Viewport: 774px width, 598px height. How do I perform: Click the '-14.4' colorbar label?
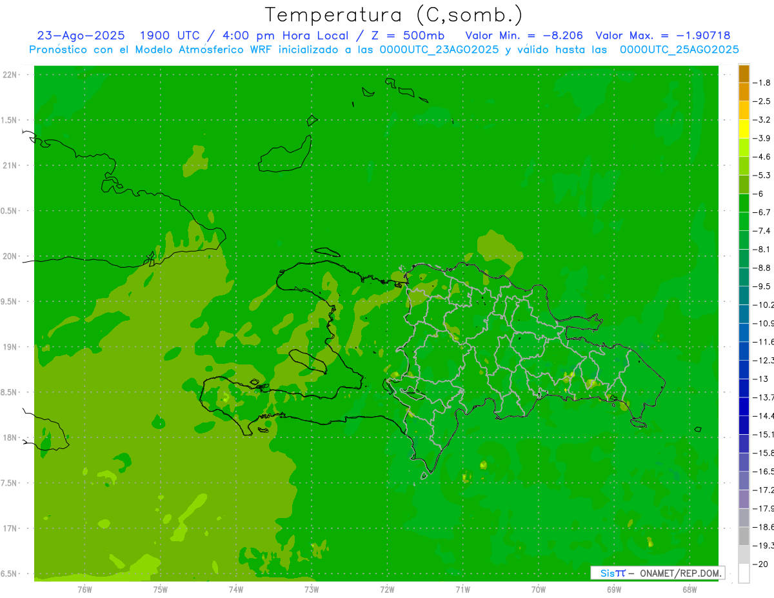(764, 416)
